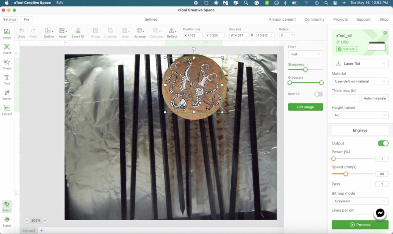This screenshot has height=234, width=393.
Task: Click the Undo arrow icon
Action: tap(21, 31)
